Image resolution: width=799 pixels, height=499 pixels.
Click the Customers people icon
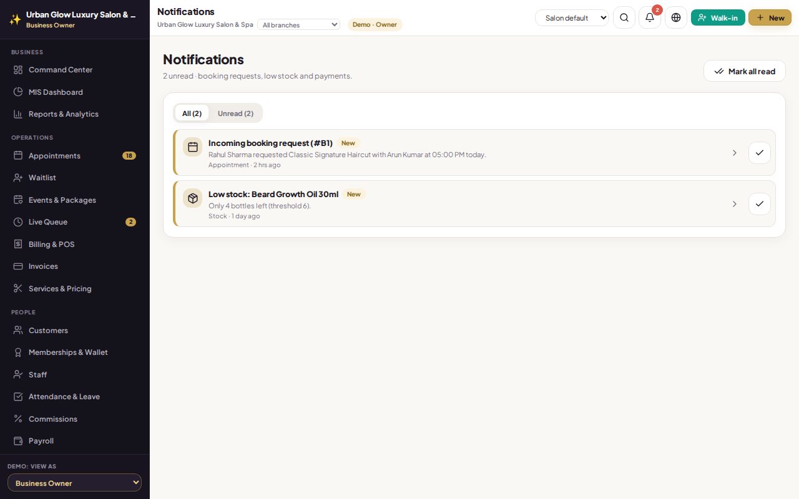pos(18,330)
